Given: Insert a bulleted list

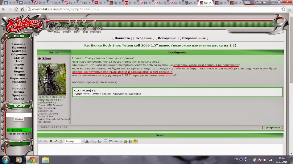Looking at the screenshot, I should (95, 141).
